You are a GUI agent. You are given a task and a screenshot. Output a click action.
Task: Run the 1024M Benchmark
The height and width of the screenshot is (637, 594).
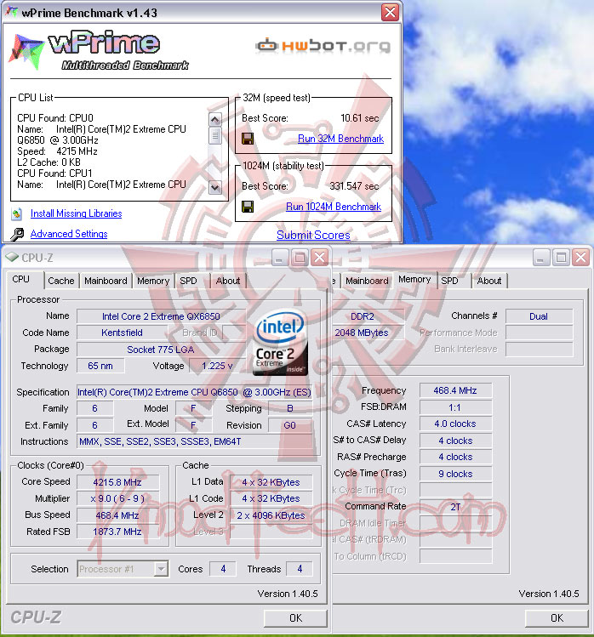[x=334, y=207]
